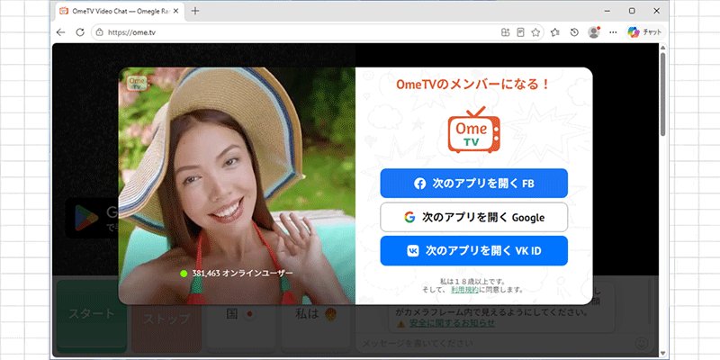Open the Copilot チャット button
The width and height of the screenshot is (720, 360).
pos(644,32)
